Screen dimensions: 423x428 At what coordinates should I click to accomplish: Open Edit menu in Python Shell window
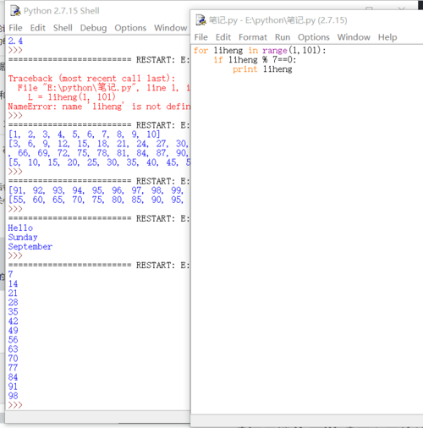coord(38,28)
